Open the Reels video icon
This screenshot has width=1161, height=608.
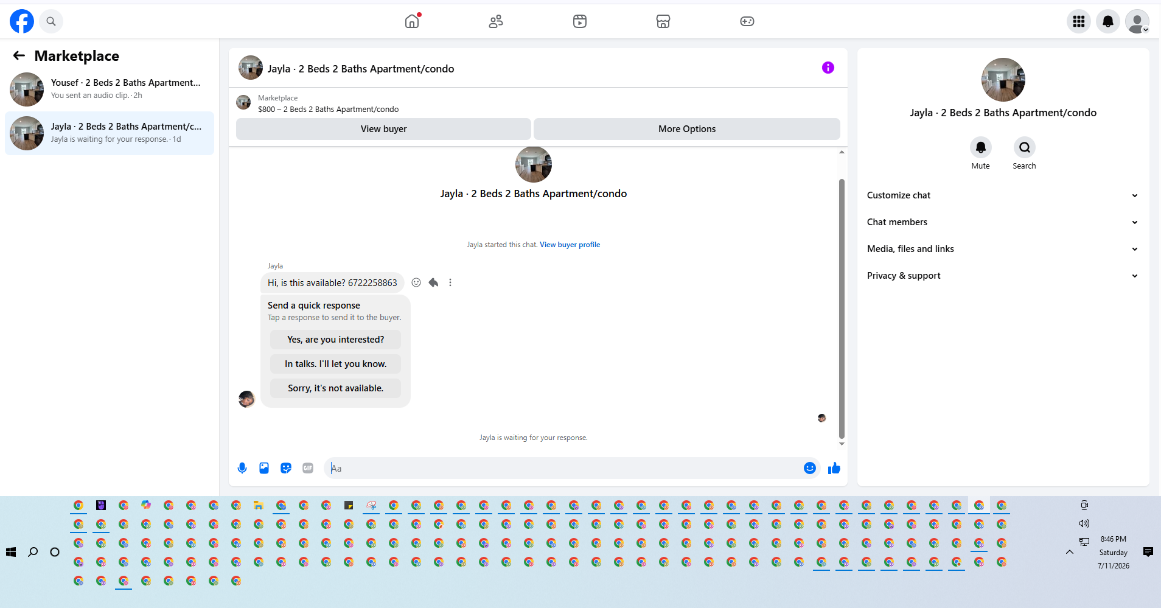580,21
